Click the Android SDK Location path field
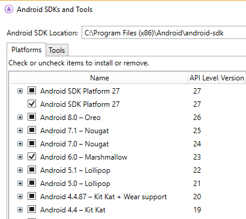This screenshot has height=219, width=246. pyautogui.click(x=164, y=32)
